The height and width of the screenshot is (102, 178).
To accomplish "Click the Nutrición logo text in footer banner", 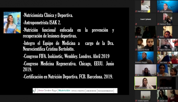I will (64, 91).
